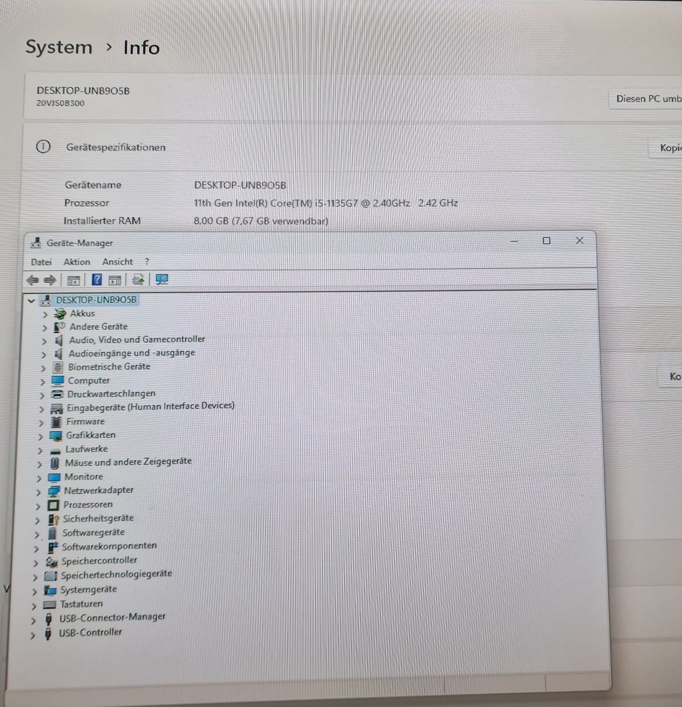Click the Gerätespezifikationen info circle icon
682x707 pixels.
point(43,146)
